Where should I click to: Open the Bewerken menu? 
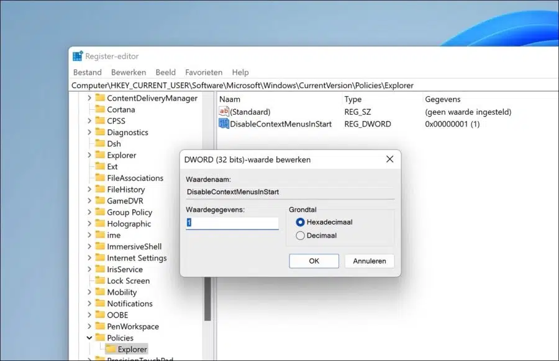(x=129, y=73)
